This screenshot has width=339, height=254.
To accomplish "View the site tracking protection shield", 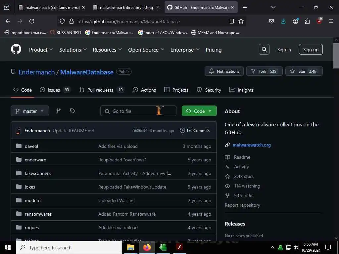I will point(62,21).
